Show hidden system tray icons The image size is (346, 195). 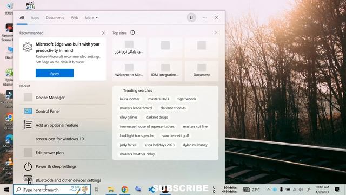coord(268,190)
